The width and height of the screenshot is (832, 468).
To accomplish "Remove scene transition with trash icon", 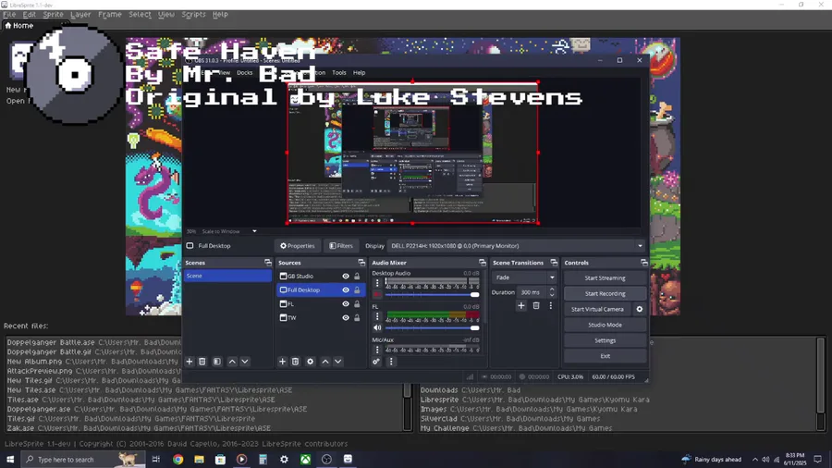I will tap(536, 305).
